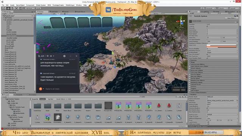Viewport: 242px width, 136px height.
Task: Click the donation goal progress bar
Action: [206, 132]
